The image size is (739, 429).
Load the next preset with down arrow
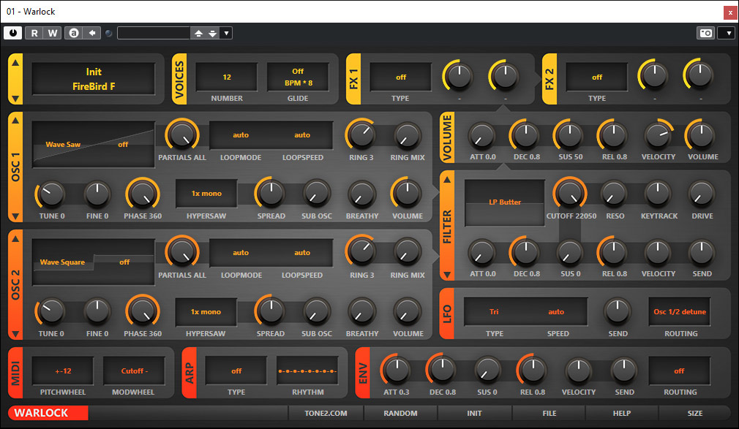212,33
